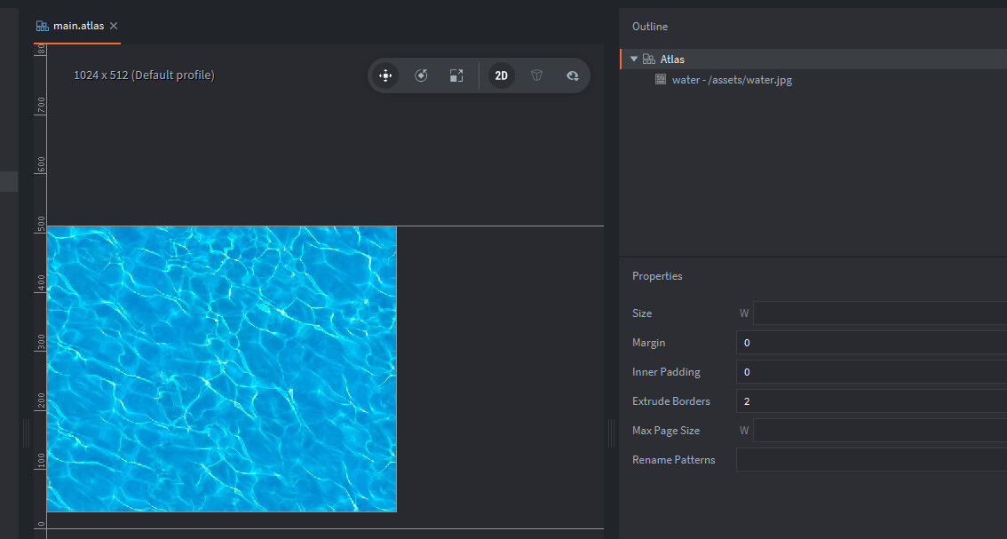Toggle the 2D view mode button

(501, 75)
